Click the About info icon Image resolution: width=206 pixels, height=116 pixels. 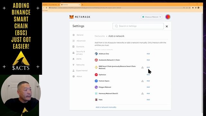(x=74, y=76)
